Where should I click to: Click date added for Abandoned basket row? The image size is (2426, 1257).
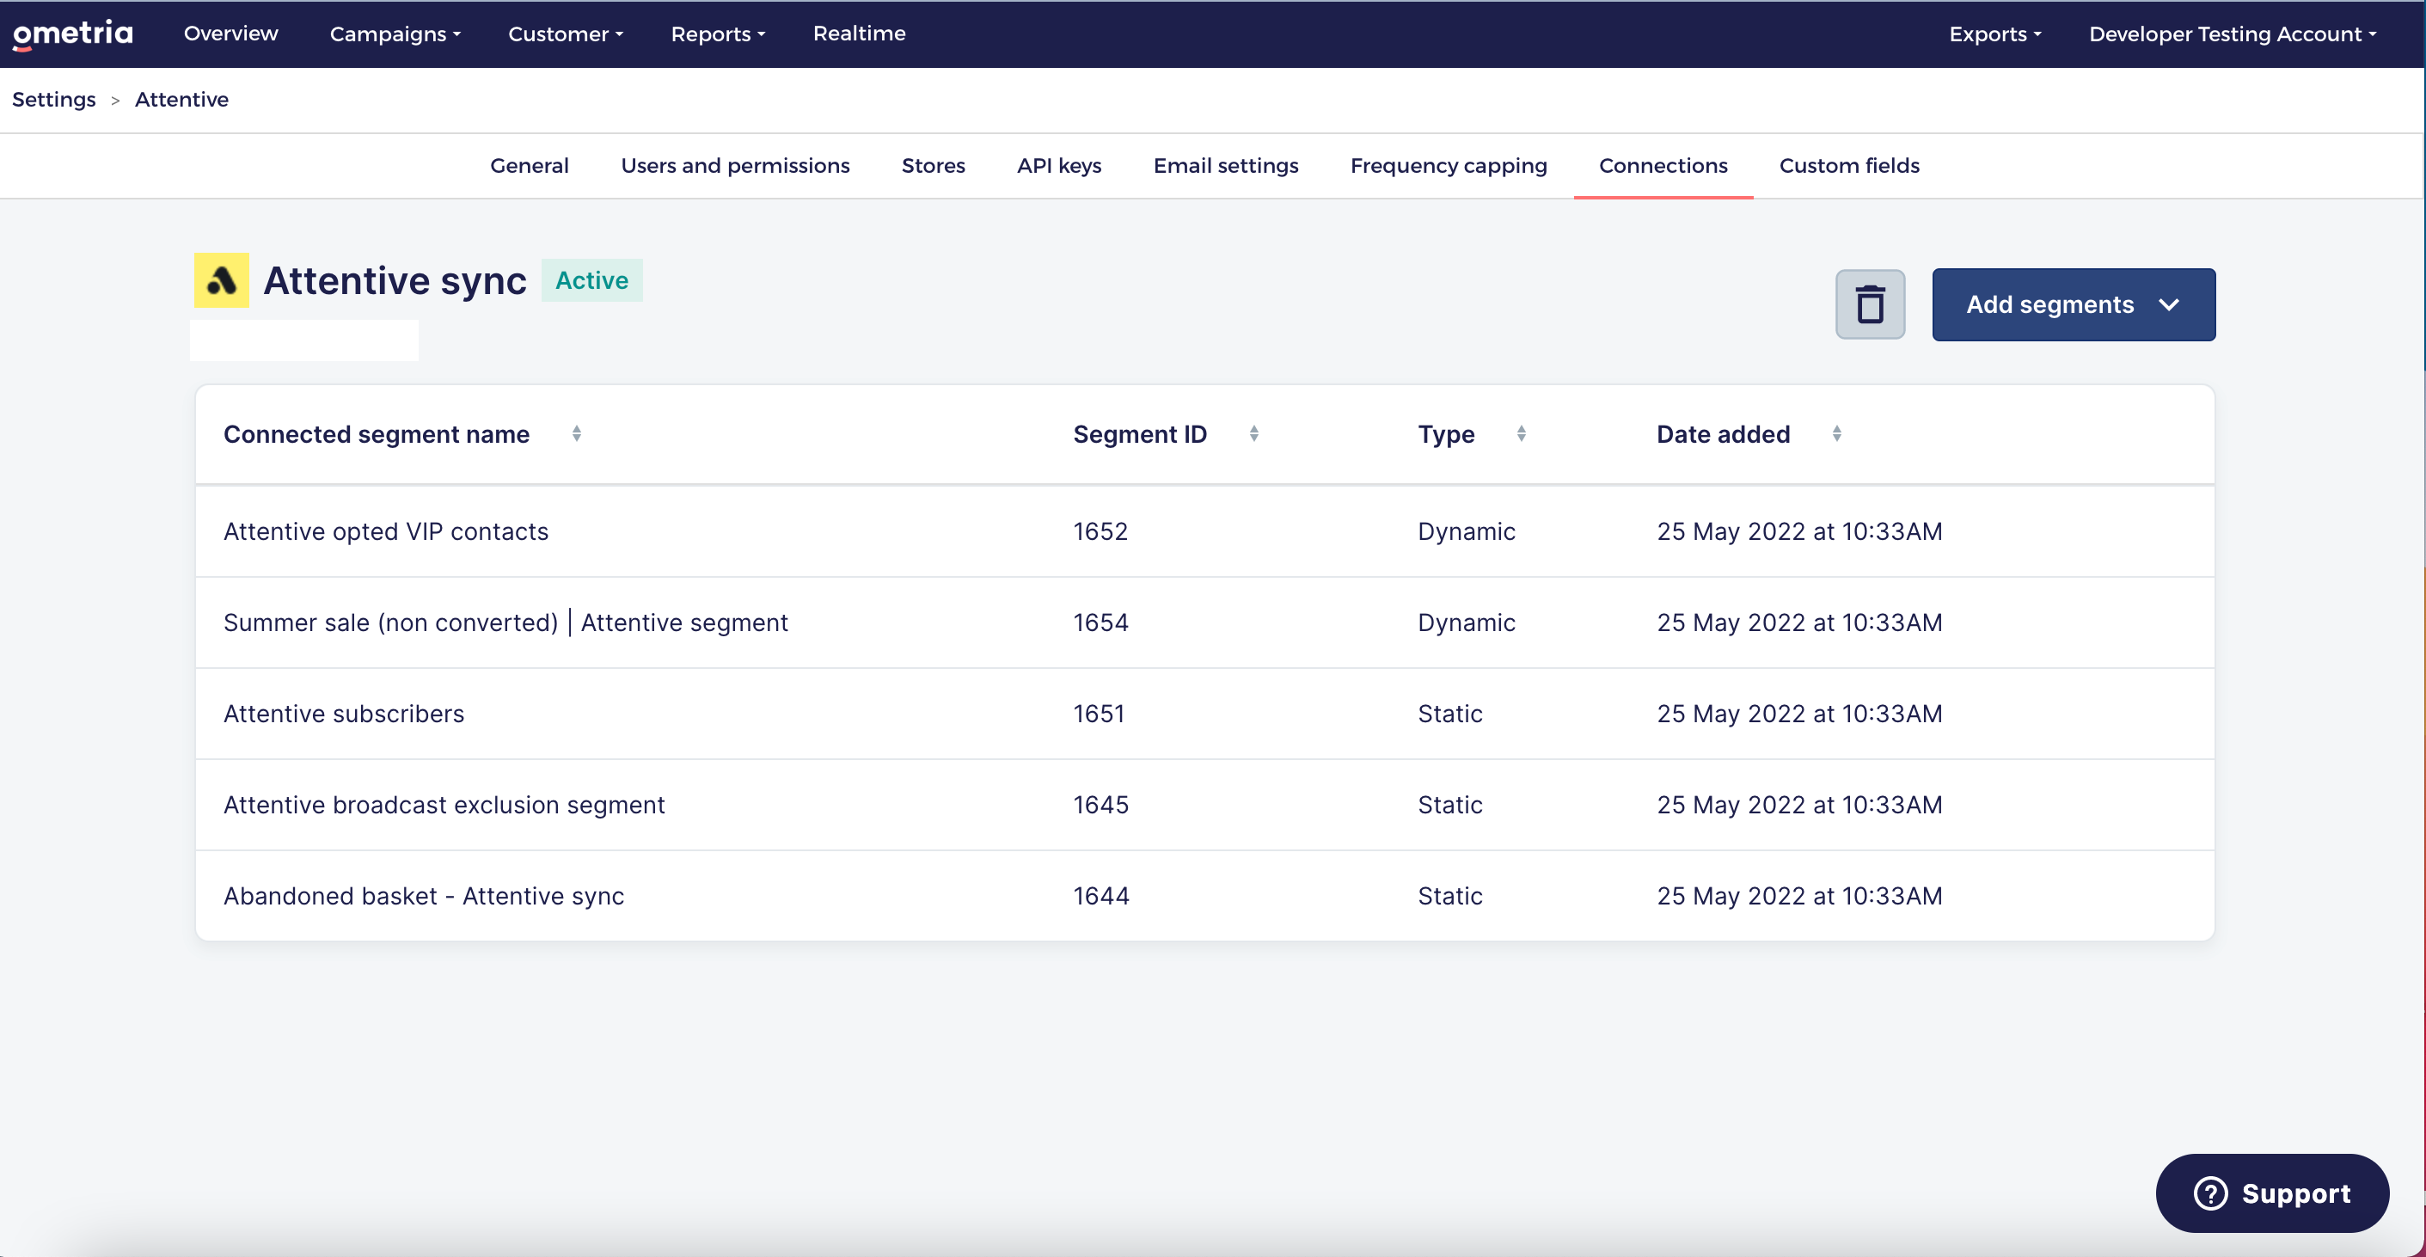click(x=1798, y=895)
